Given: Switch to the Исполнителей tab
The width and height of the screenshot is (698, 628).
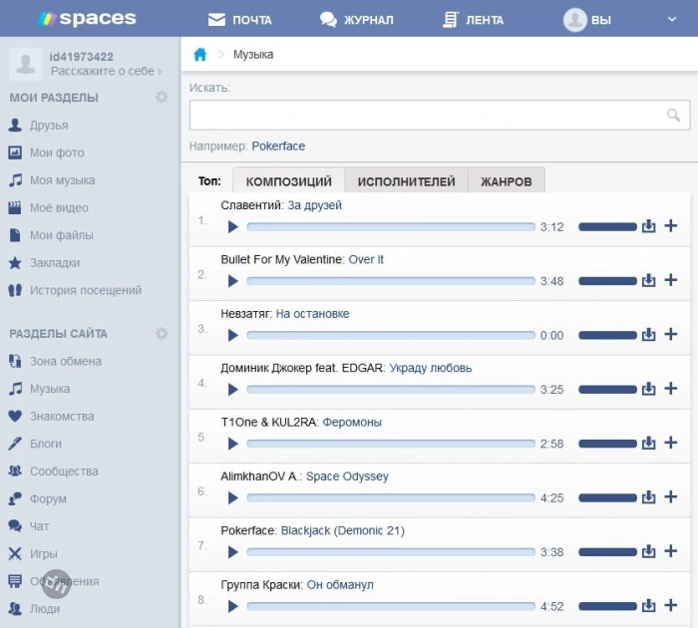Looking at the screenshot, I should [406, 181].
